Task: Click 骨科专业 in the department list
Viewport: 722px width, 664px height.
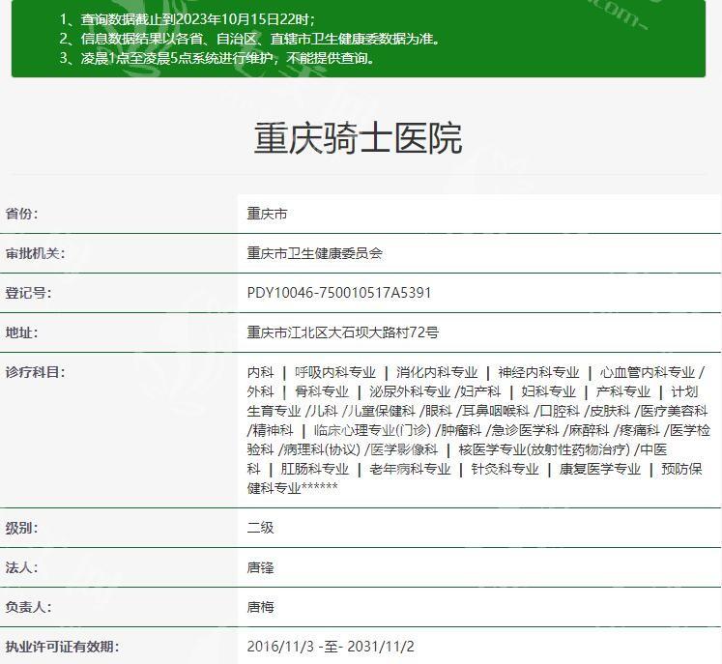Action: 322,391
